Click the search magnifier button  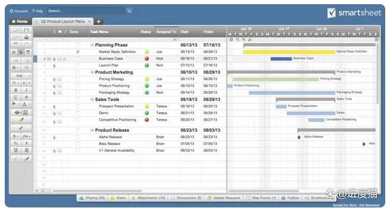130,11
